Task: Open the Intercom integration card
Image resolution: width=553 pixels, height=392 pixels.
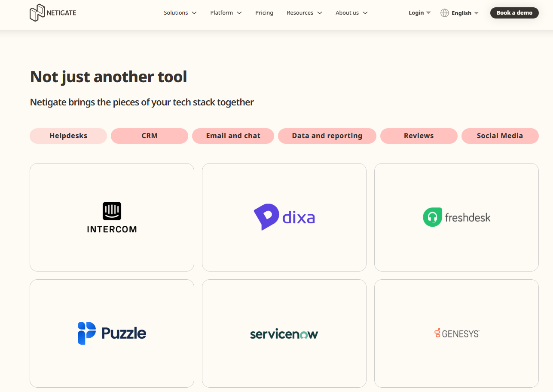Action: [112, 217]
